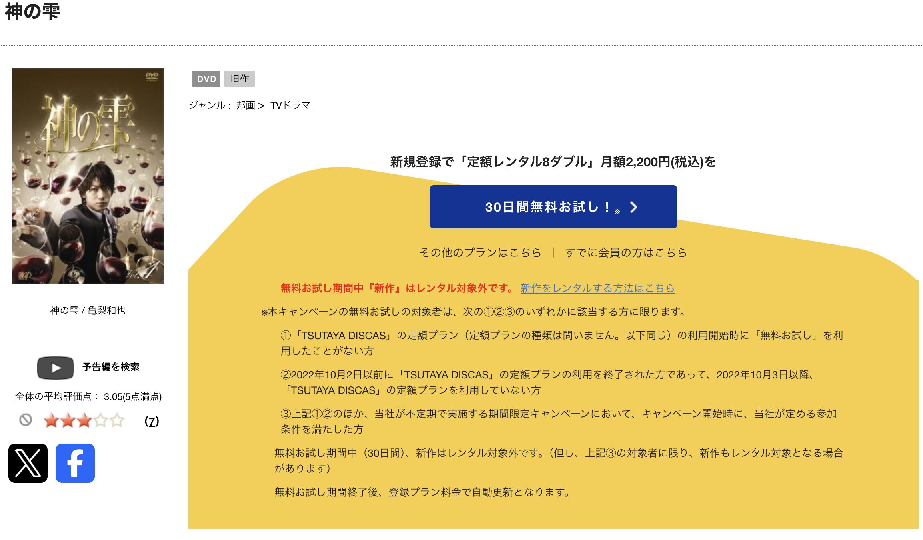Rate with the third star
923x540 pixels.
(84, 420)
